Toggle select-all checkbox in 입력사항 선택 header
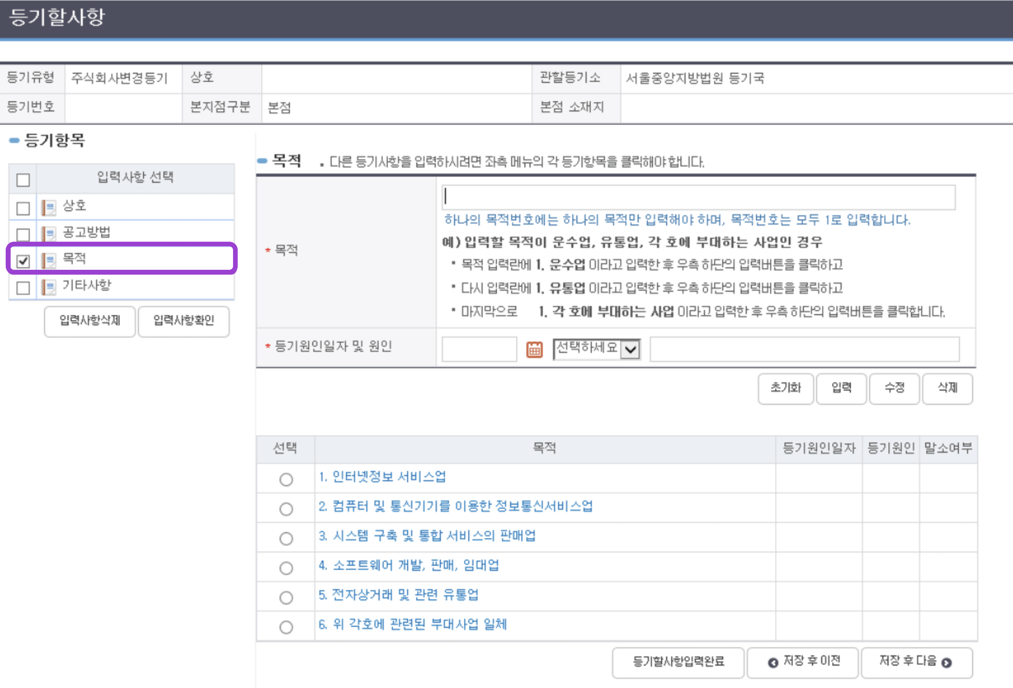 point(23,180)
